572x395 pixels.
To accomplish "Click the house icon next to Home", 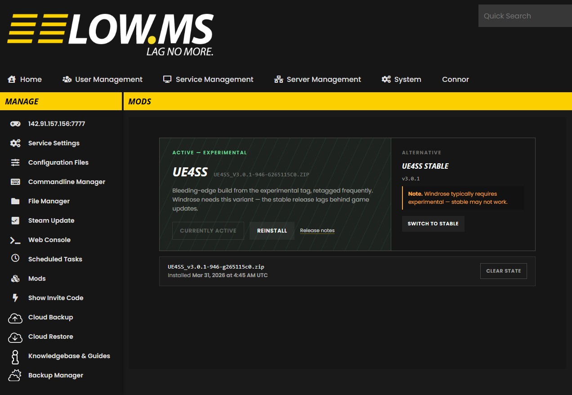I will (12, 79).
